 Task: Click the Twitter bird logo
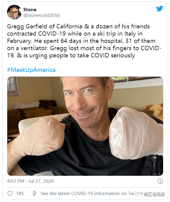[159, 9]
